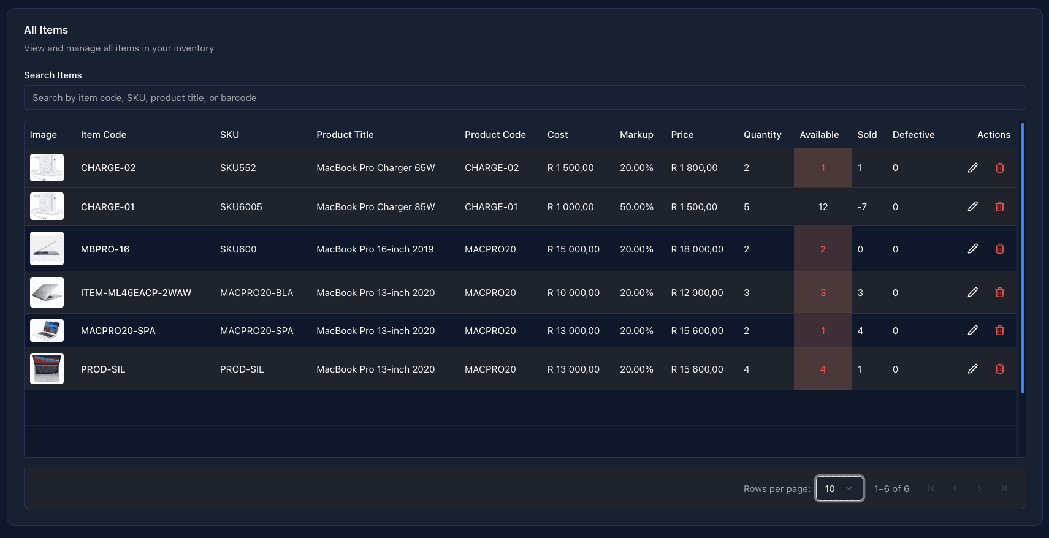Click the Price column header
Viewport: 1049px width, 538px height.
click(x=682, y=135)
